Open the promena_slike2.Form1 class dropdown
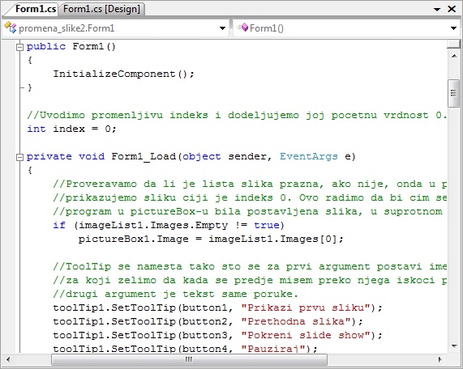Image resolution: width=463 pixels, height=369 pixels. tap(223, 28)
